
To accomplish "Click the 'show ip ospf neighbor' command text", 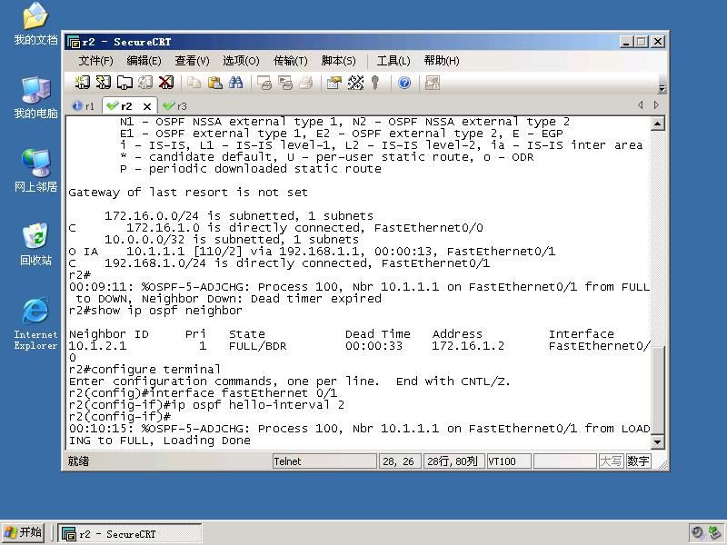I will [x=166, y=311].
